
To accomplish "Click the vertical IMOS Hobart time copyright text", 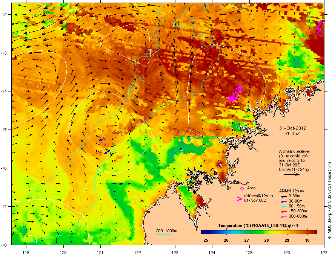I will (x=329, y=200).
